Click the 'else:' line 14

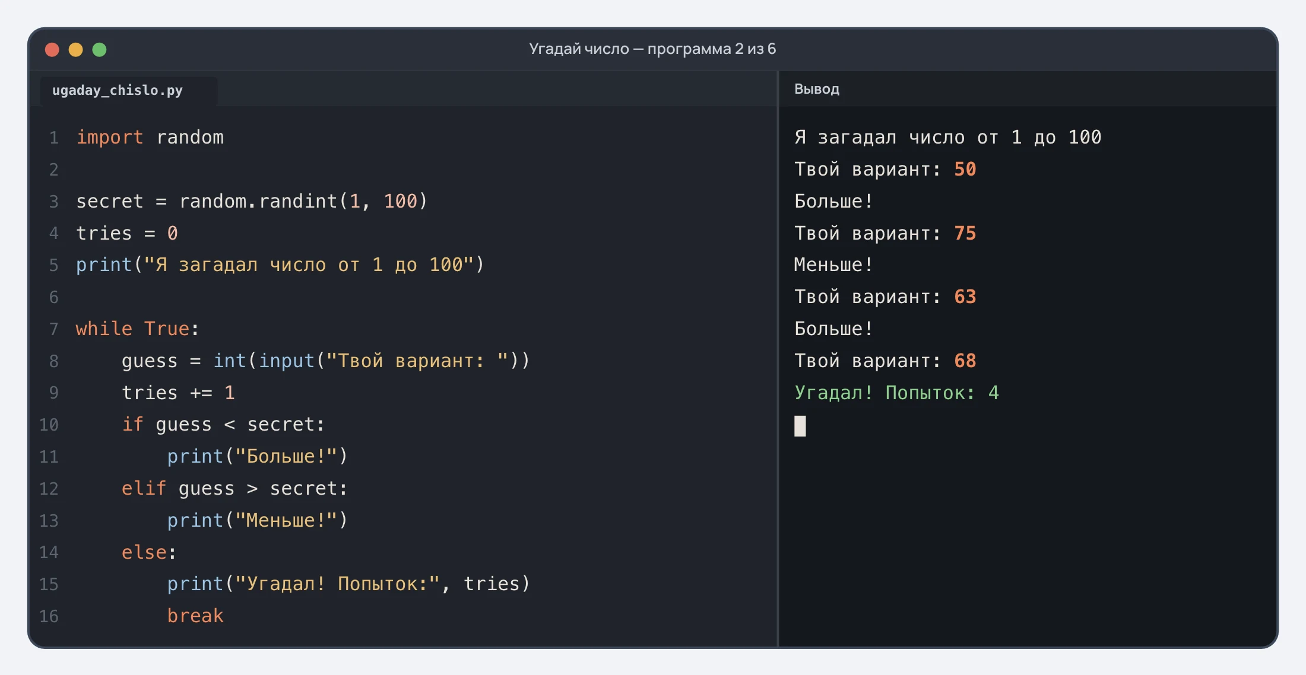[x=149, y=552]
